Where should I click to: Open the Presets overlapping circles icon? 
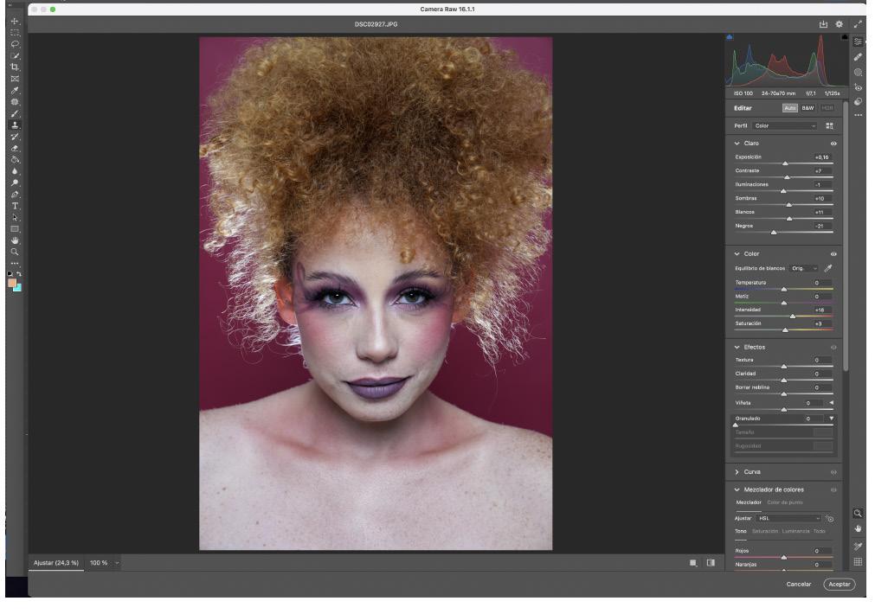(858, 101)
